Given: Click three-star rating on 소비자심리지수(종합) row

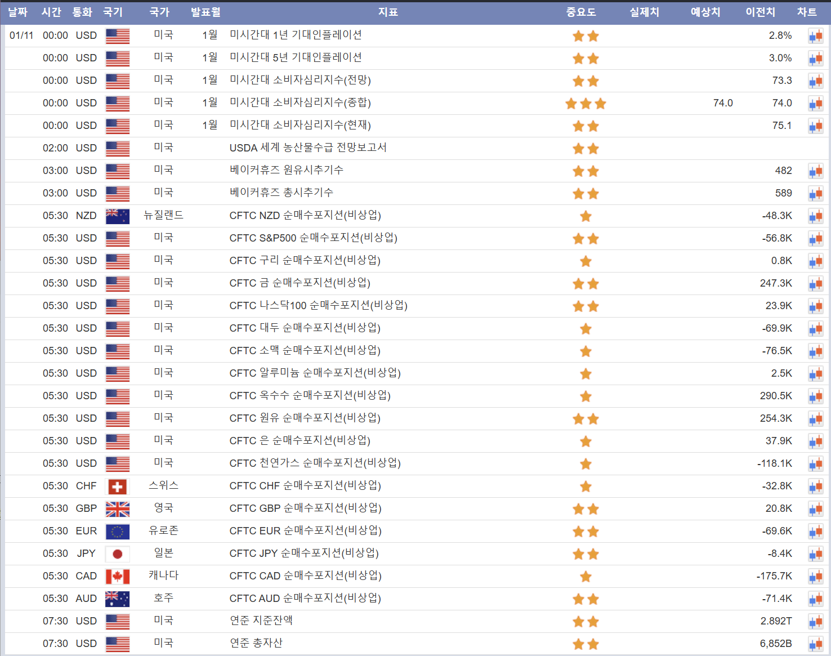Looking at the screenshot, I should coord(586,104).
